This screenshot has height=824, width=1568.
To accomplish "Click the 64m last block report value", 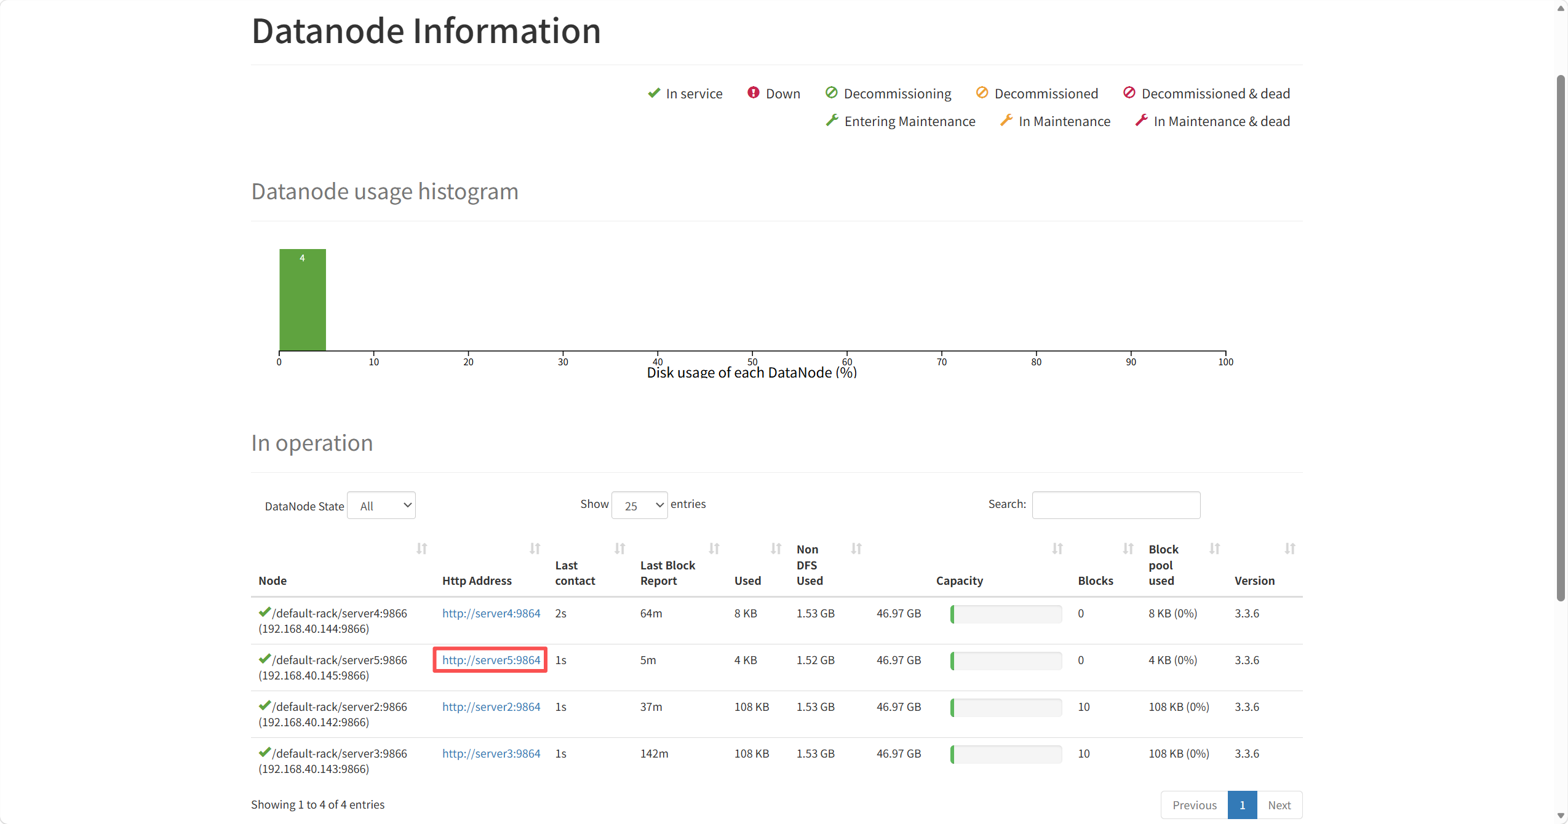I will (651, 613).
